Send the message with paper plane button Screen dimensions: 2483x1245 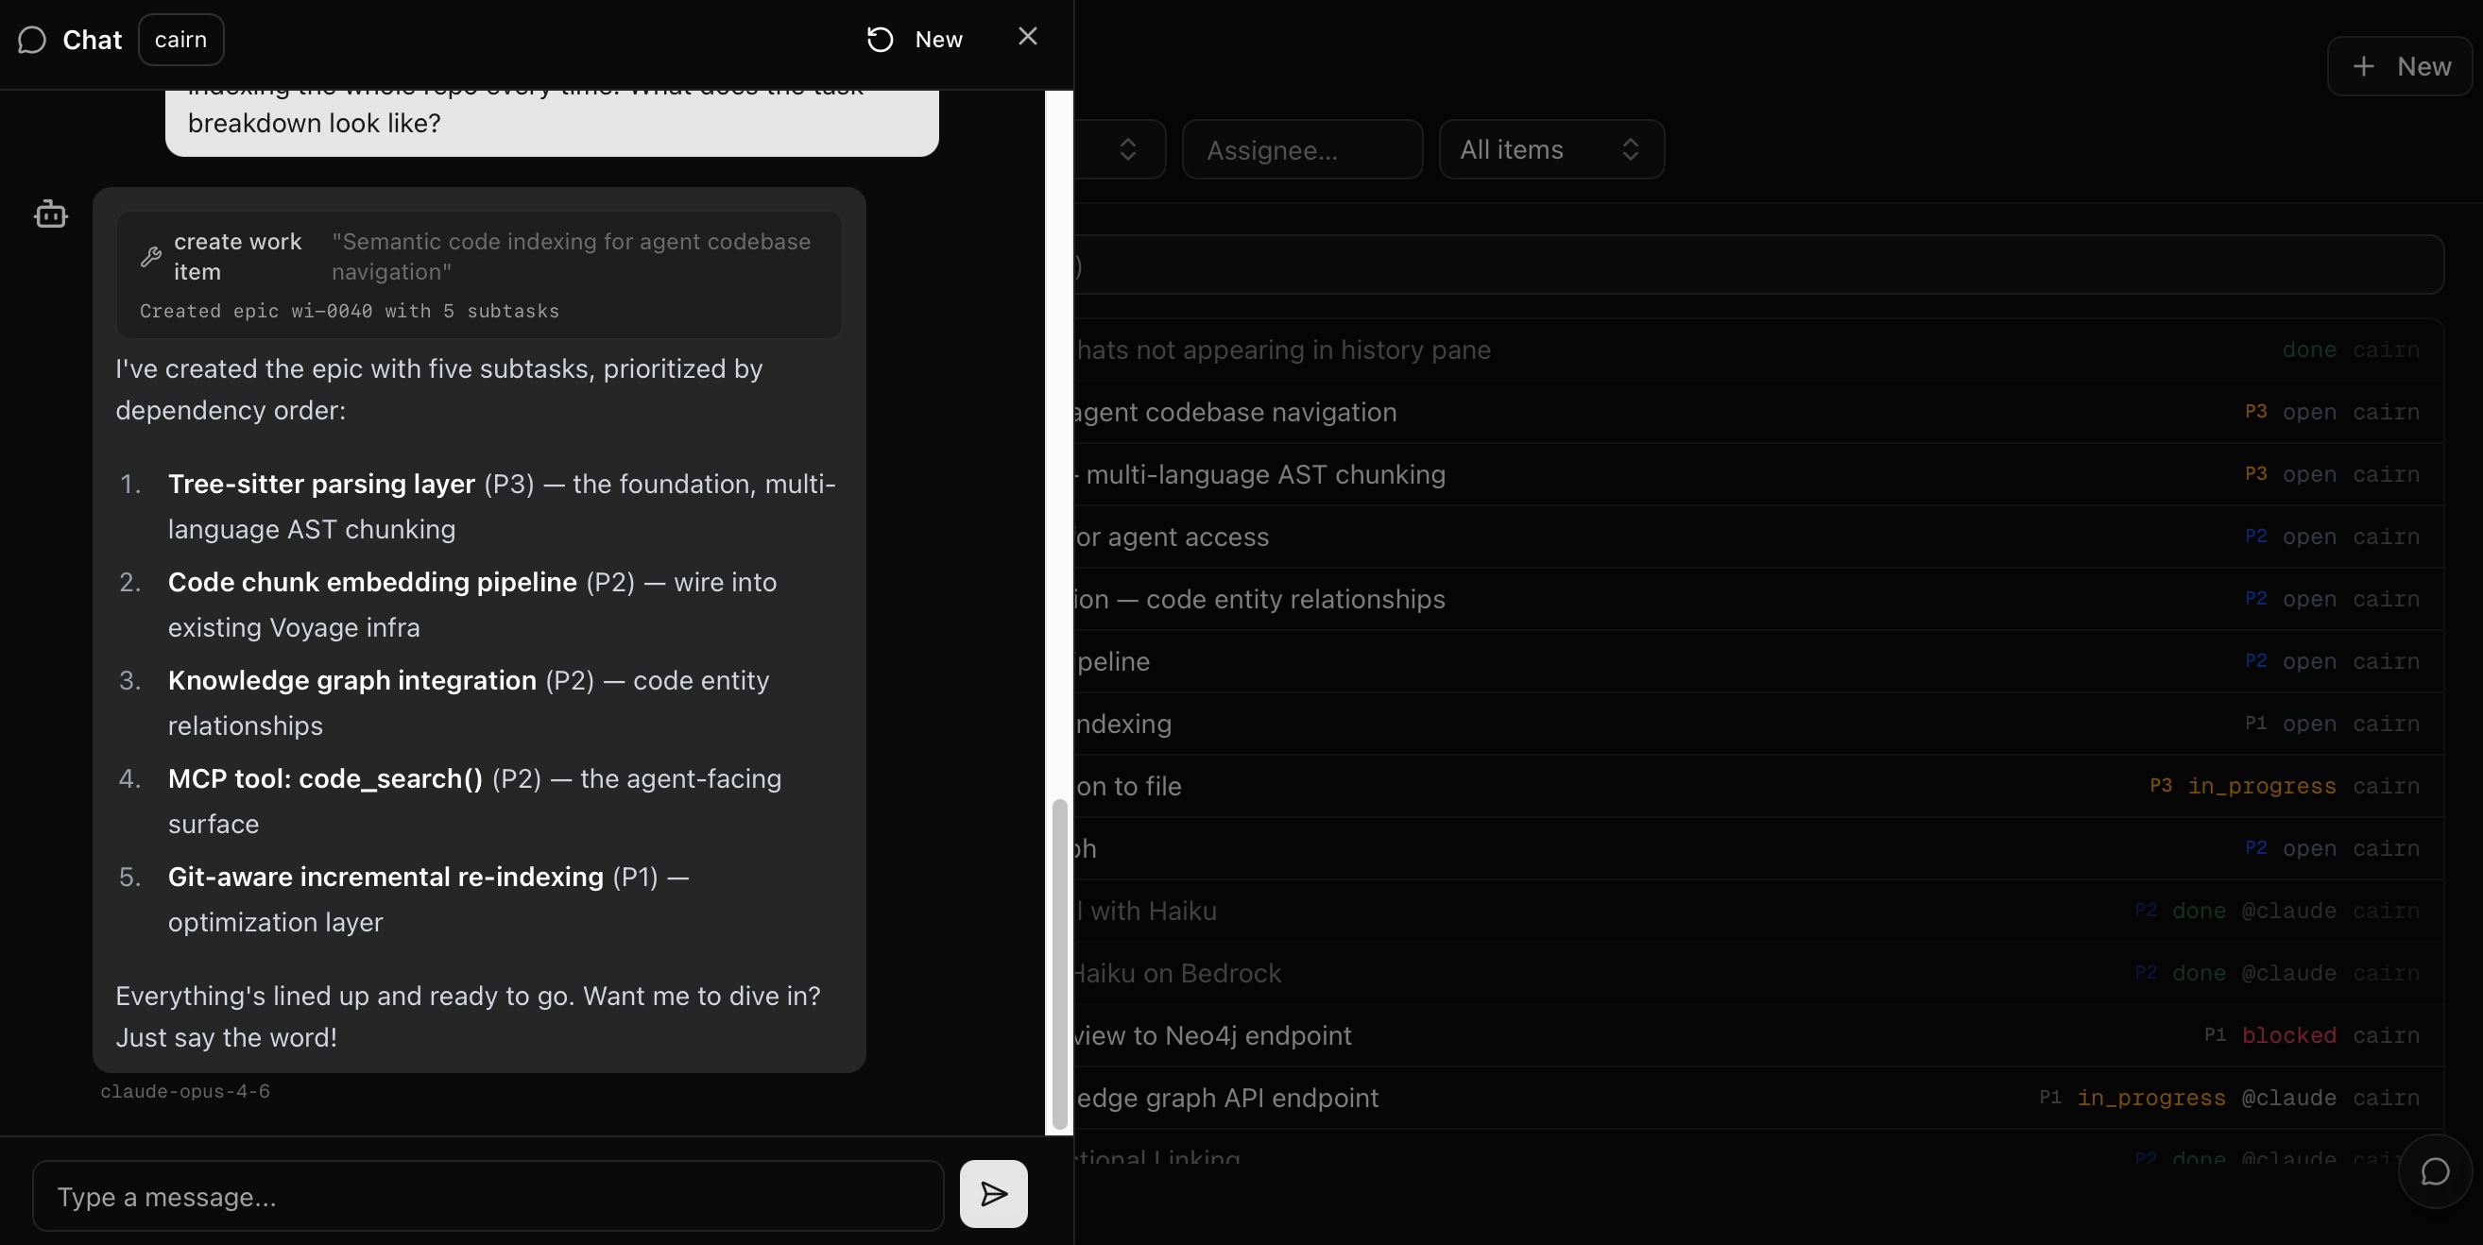pyautogui.click(x=994, y=1194)
